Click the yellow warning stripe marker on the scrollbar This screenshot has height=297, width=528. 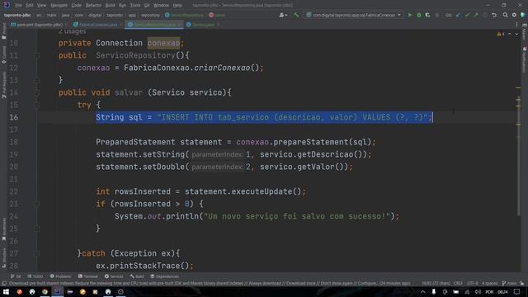pos(518,88)
